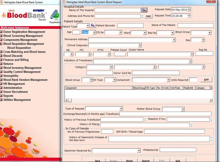Screen dimensions: 220x162
Task: Select Utilities Management in sidebar
Action: pos(17,100)
